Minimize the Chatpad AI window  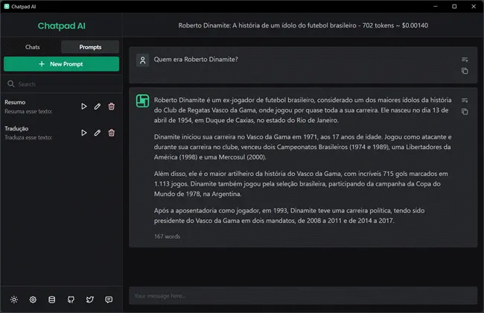436,7
